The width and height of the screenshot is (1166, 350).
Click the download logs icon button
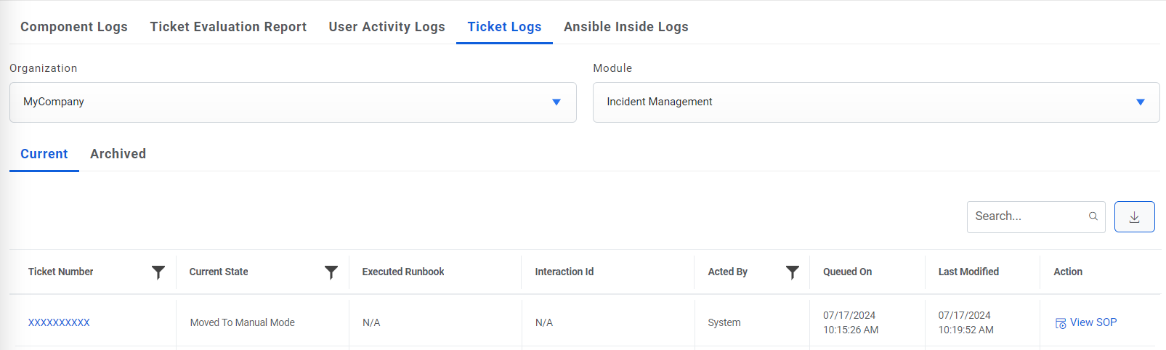1134,217
